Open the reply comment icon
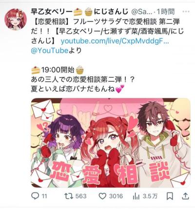The width and height of the screenshot is (195, 209). [x=35, y=196]
